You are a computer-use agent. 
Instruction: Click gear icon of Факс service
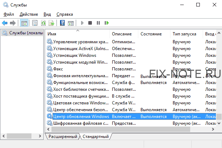(50, 69)
